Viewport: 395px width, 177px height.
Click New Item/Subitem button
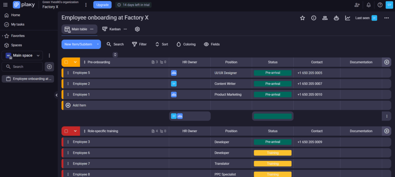pyautogui.click(x=78, y=44)
